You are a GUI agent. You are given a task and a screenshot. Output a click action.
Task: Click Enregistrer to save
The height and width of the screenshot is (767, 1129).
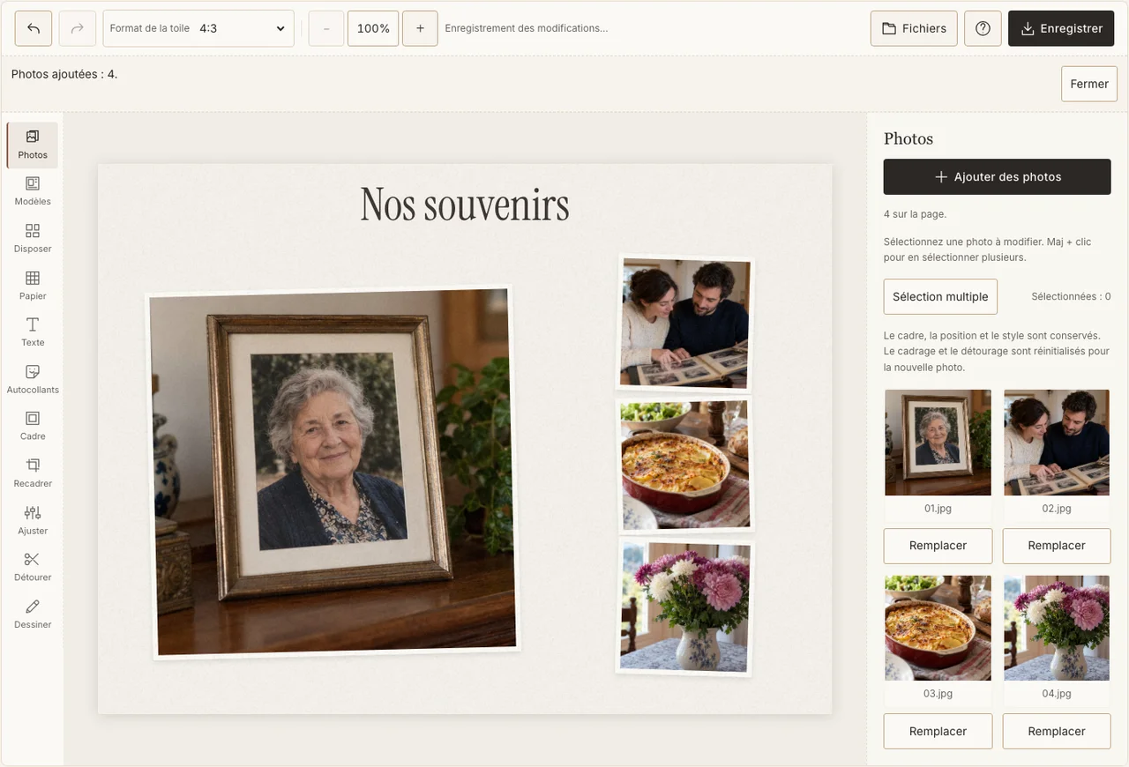click(1061, 28)
